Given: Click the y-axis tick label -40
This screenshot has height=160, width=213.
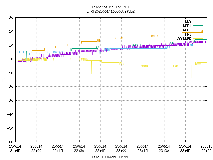Looking at the screenshot, I should tap(10, 114).
